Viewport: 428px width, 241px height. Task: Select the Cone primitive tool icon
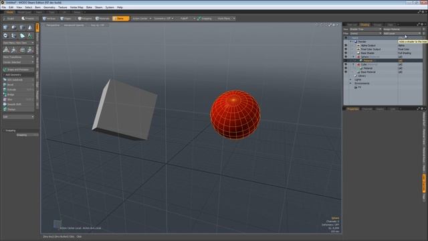pos(29,27)
